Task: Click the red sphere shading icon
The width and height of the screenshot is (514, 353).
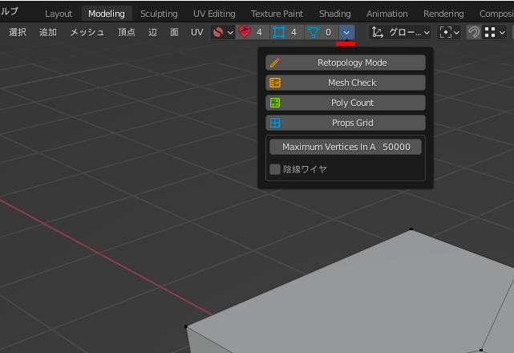Action: pos(218,32)
